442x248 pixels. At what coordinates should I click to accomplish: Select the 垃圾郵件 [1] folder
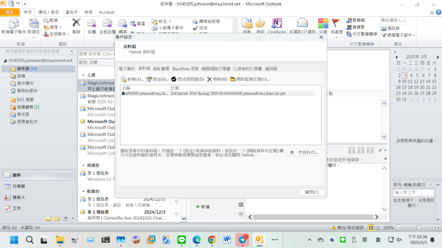pyautogui.click(x=28, y=107)
